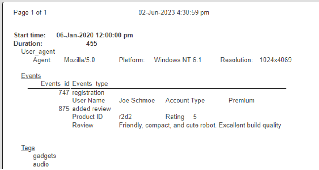Select the Premium account type value
The width and height of the screenshot is (319, 170).
click(241, 100)
